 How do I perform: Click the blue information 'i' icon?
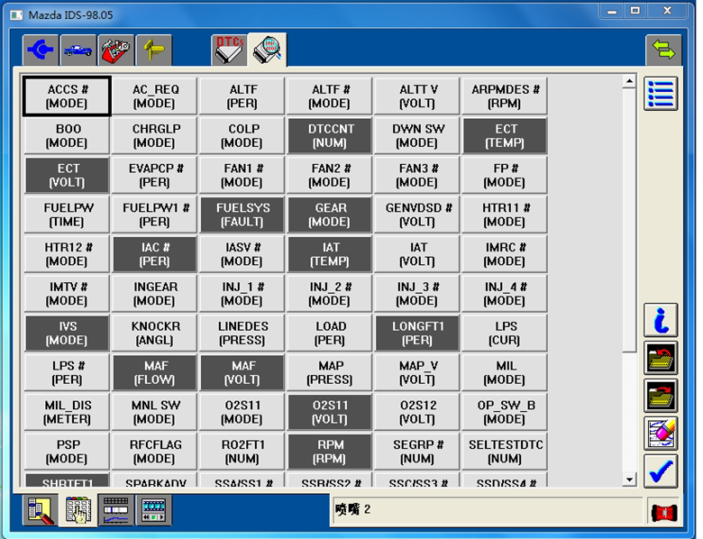click(x=661, y=320)
